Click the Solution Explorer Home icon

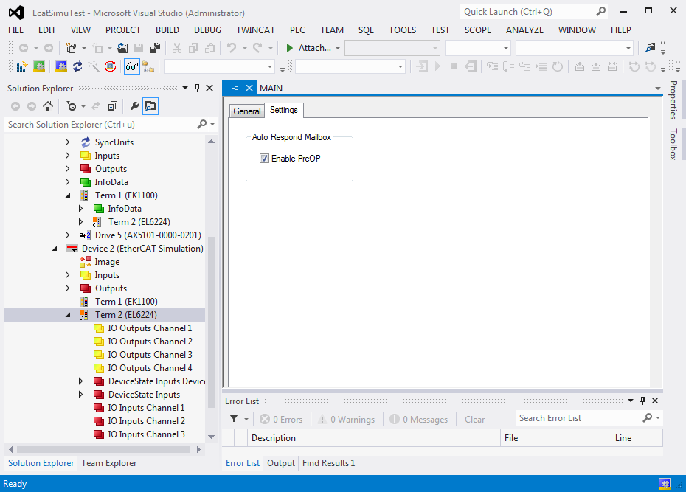click(x=48, y=106)
